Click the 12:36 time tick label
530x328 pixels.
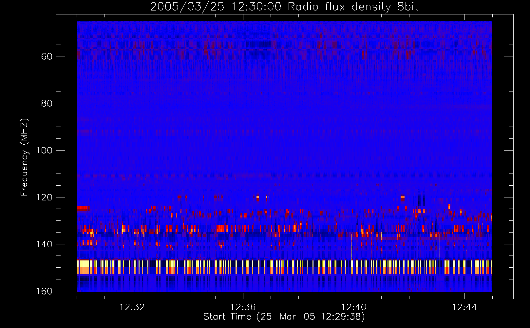[243, 307]
